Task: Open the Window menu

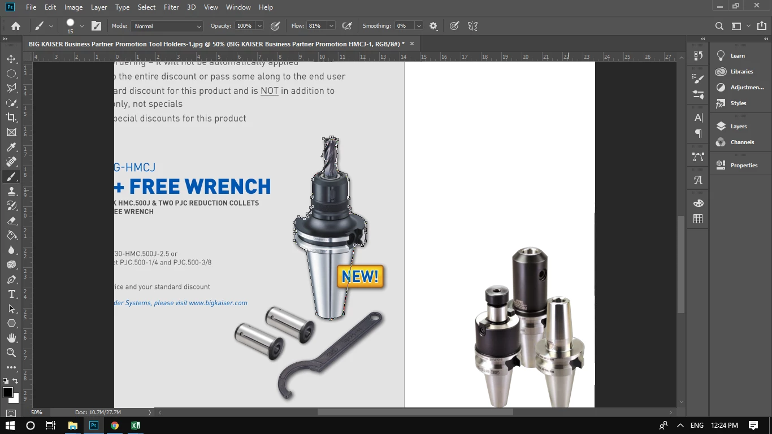Action: click(x=238, y=7)
